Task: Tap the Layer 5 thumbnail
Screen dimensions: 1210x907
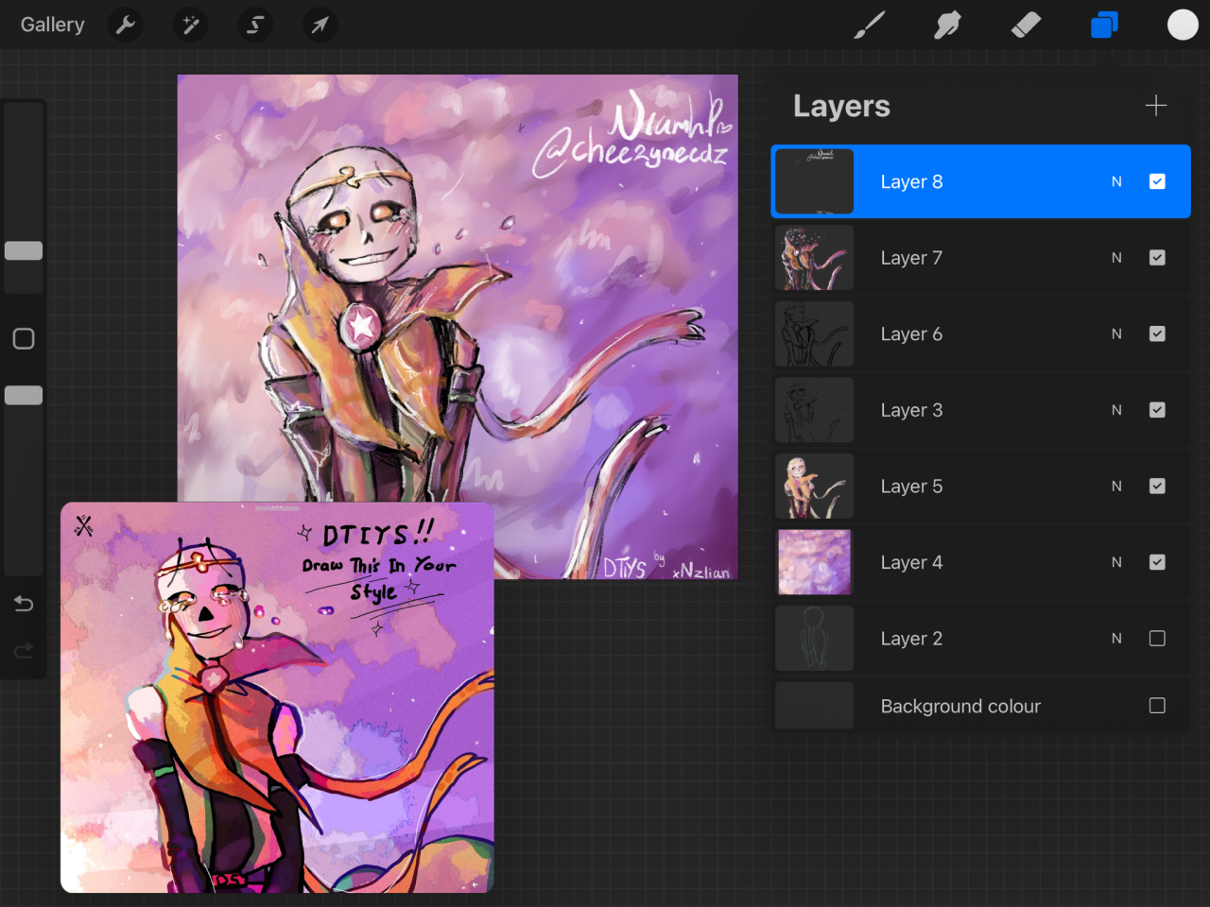Action: point(814,486)
